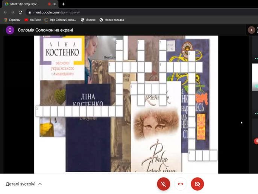
Task: Select the Meet djo-vmjx-wyv browser tab
Action: point(26,4)
